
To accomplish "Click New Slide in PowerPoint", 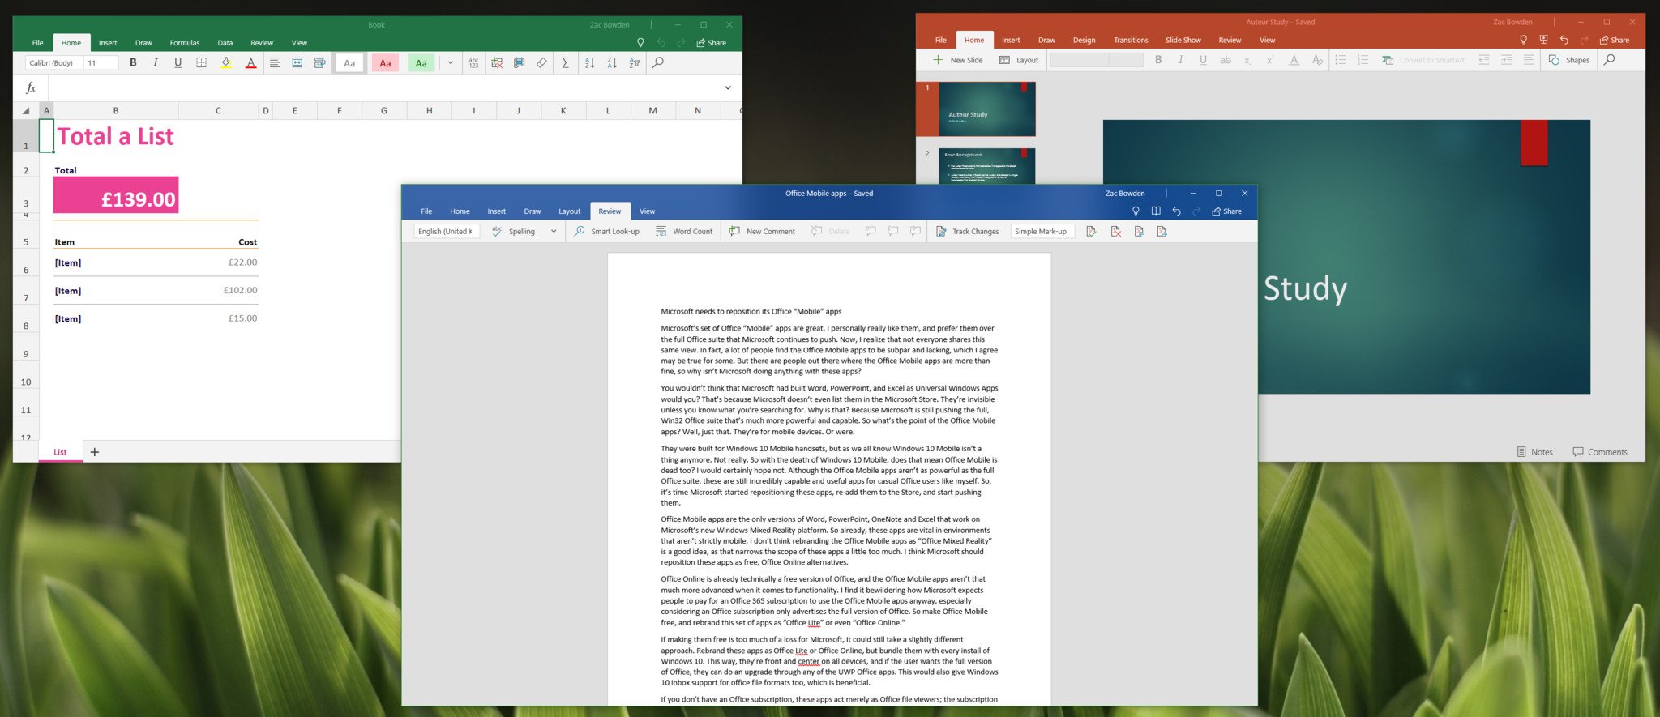I will pyautogui.click(x=958, y=60).
